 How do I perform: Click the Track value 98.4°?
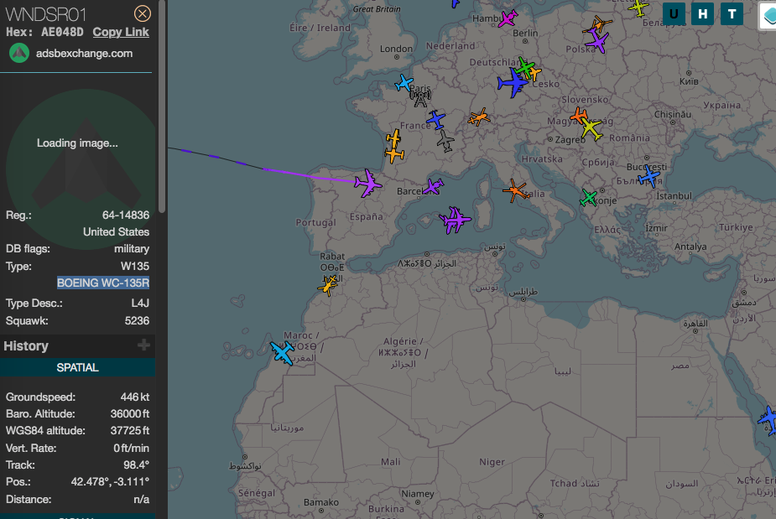point(137,465)
